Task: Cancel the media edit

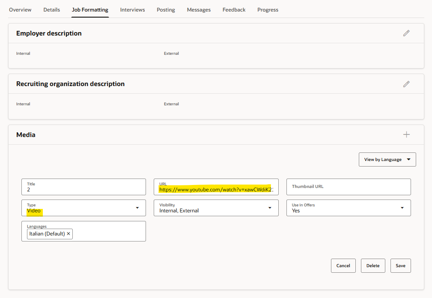Action: [x=343, y=265]
